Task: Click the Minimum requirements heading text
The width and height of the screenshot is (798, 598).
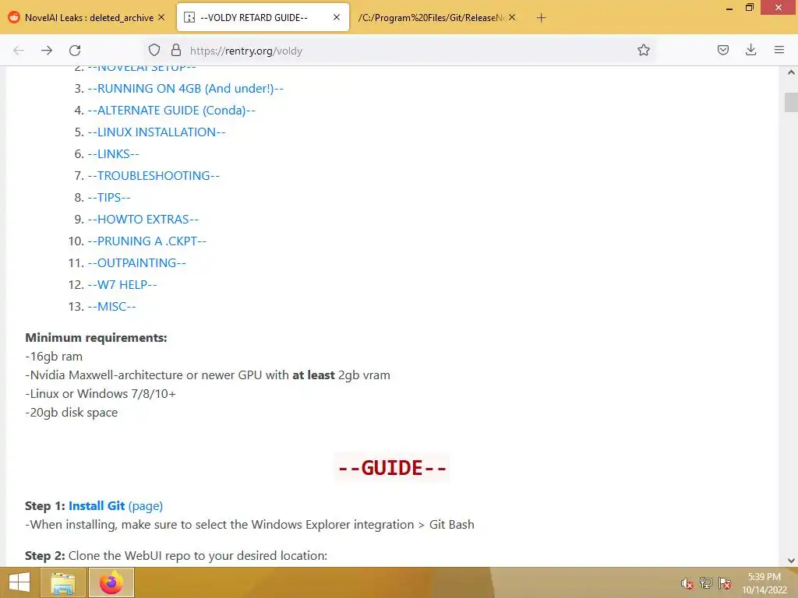Action: pyautogui.click(x=96, y=338)
